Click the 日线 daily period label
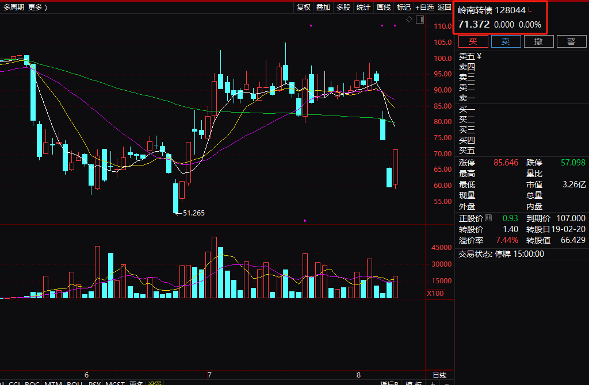This screenshot has width=589, height=385. [439, 375]
